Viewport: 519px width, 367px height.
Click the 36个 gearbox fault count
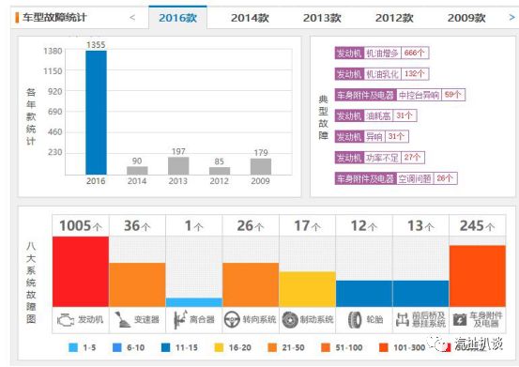point(137,226)
